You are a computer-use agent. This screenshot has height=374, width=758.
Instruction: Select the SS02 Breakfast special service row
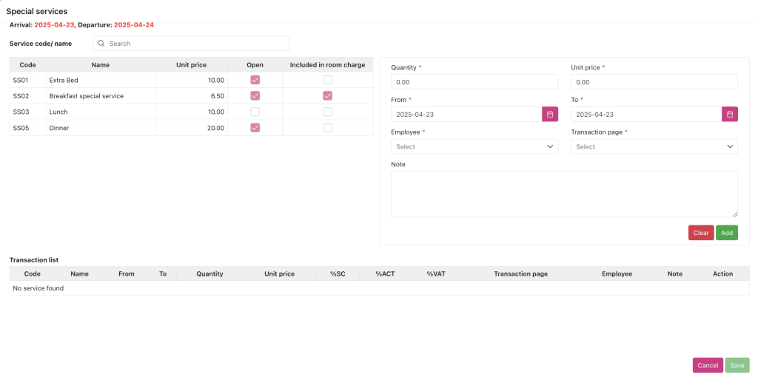coord(86,96)
